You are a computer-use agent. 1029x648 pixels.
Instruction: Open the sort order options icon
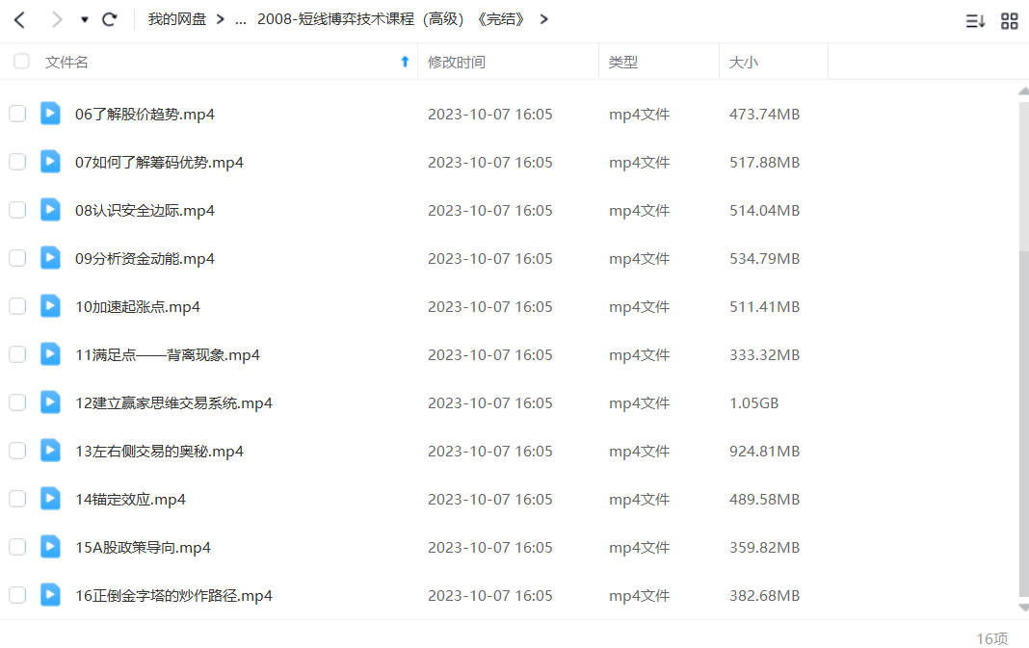pos(975,21)
